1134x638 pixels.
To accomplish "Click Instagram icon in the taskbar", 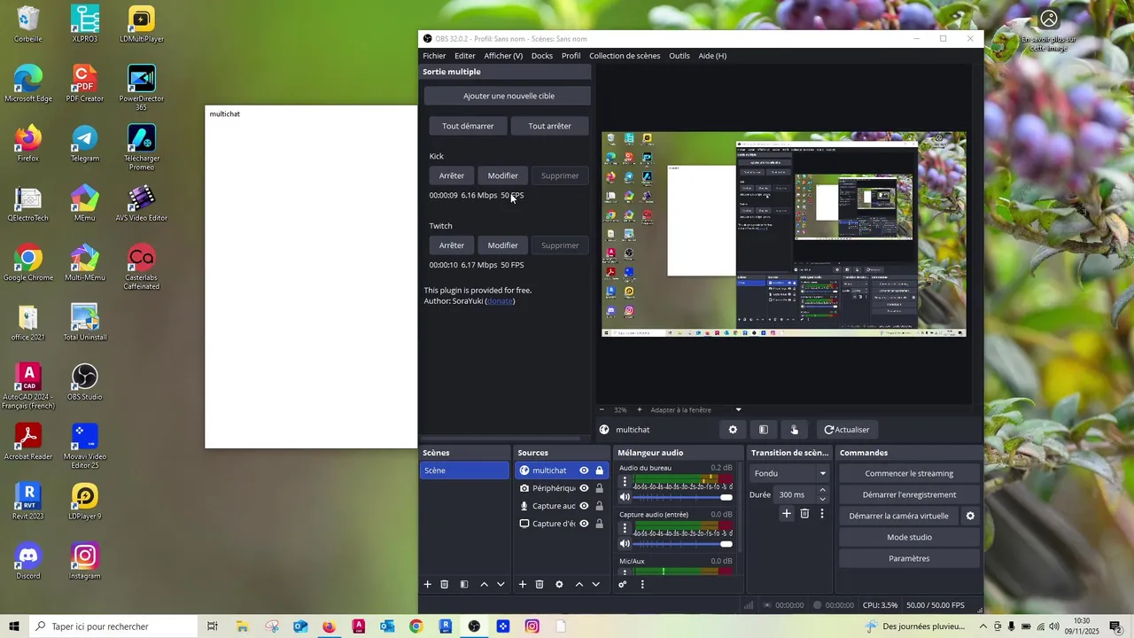I will 532,626.
